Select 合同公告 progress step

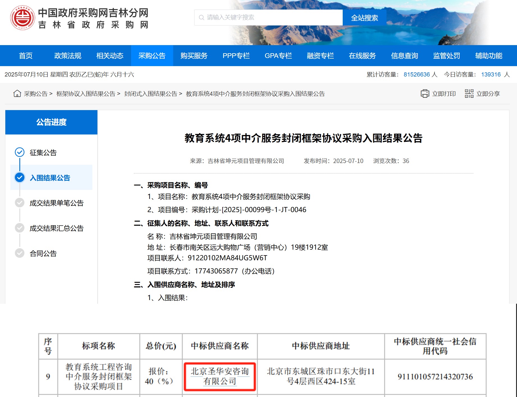point(51,253)
